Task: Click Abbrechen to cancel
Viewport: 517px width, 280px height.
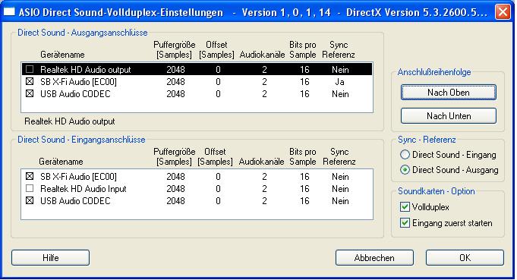Action: click(x=374, y=257)
